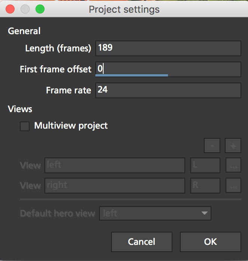Click the Project settings title bar

coord(124,9)
